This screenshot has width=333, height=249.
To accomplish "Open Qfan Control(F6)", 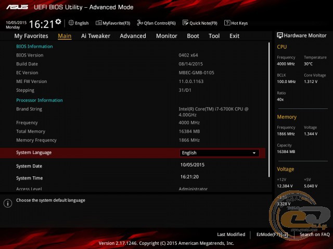I will coord(156,23).
